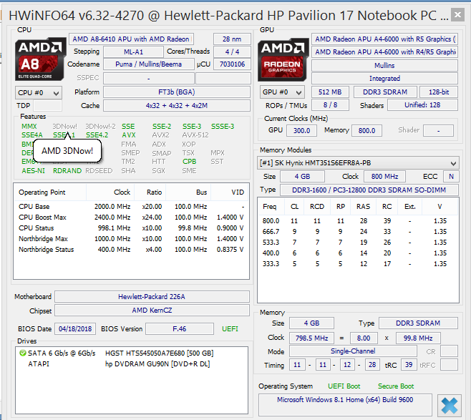Screen dimensions: 471x420
Task: Click the BIOS date 04/18/2018
Action: coord(75,329)
